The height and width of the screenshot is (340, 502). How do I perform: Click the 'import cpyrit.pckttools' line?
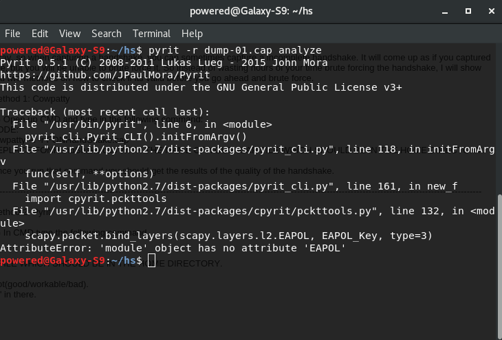tap(96, 199)
